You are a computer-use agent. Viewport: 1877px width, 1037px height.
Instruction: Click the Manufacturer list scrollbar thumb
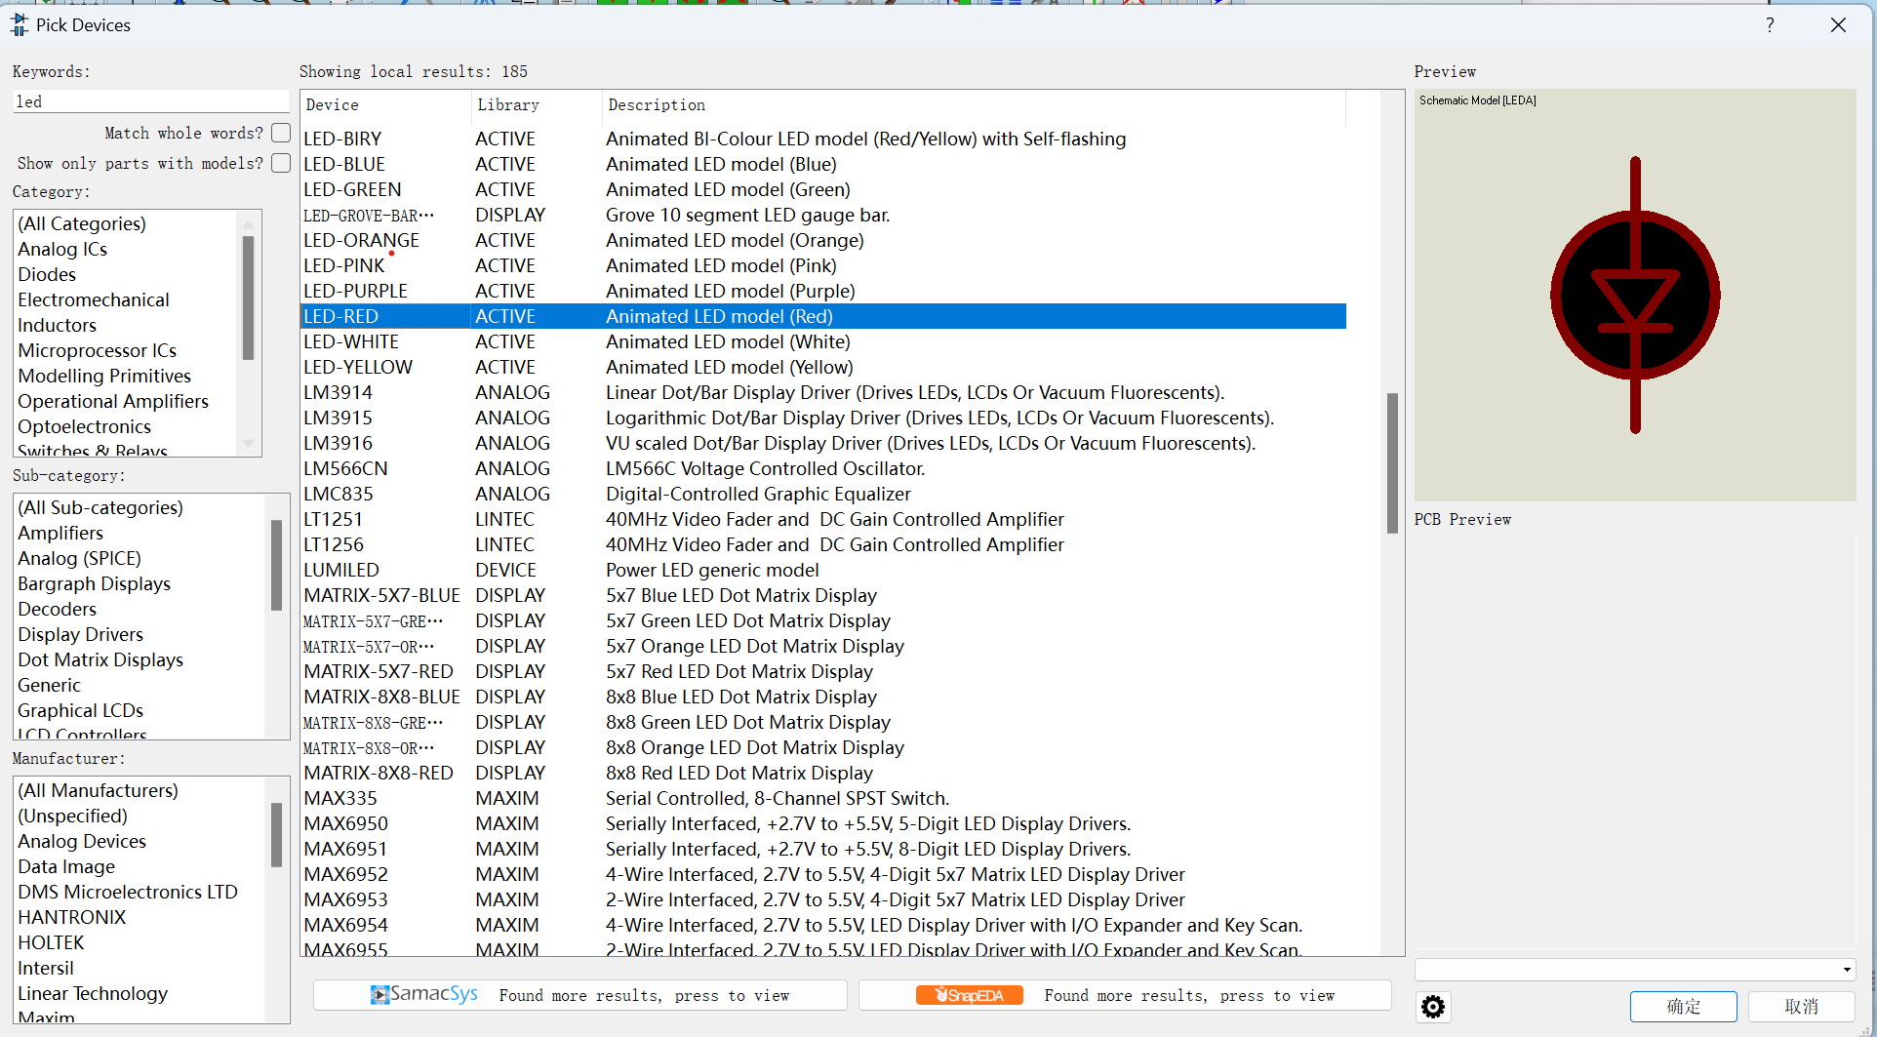pos(276,834)
